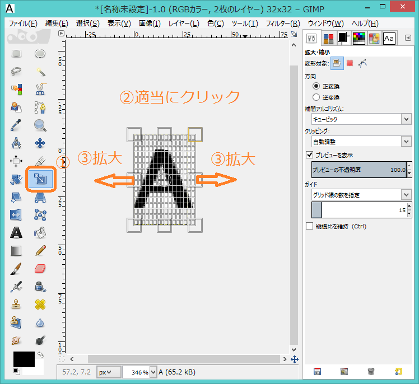Image resolution: width=419 pixels, height=384 pixels.
Task: Select the Free Select lasso tool
Action: tap(16, 72)
